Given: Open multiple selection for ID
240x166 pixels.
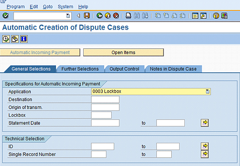Looking at the screenshot, I should click(x=205, y=146).
